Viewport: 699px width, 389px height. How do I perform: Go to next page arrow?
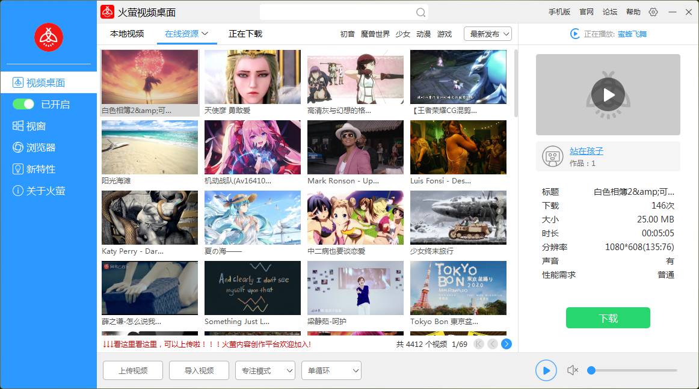tap(507, 344)
